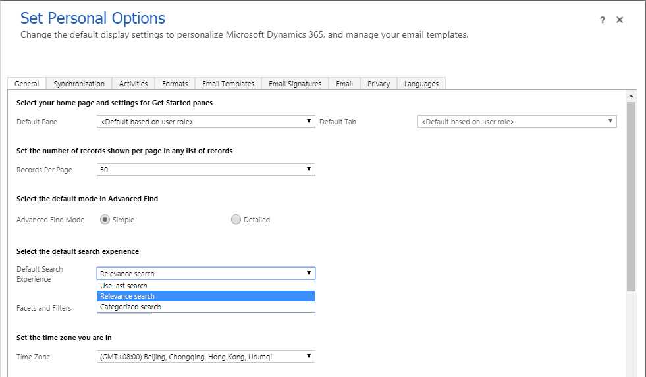Open the Records Per Page dropdown
Screen dimensions: 646x377
[206, 170]
